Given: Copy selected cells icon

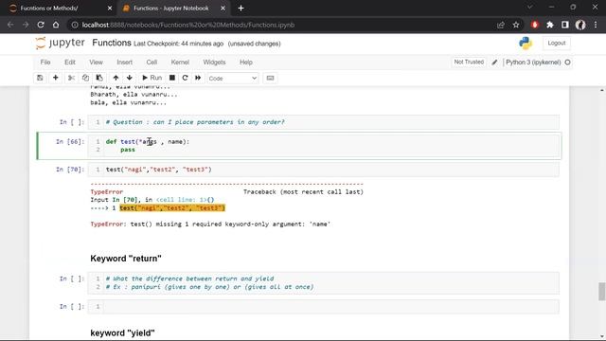Looking at the screenshot, I should pos(85,78).
